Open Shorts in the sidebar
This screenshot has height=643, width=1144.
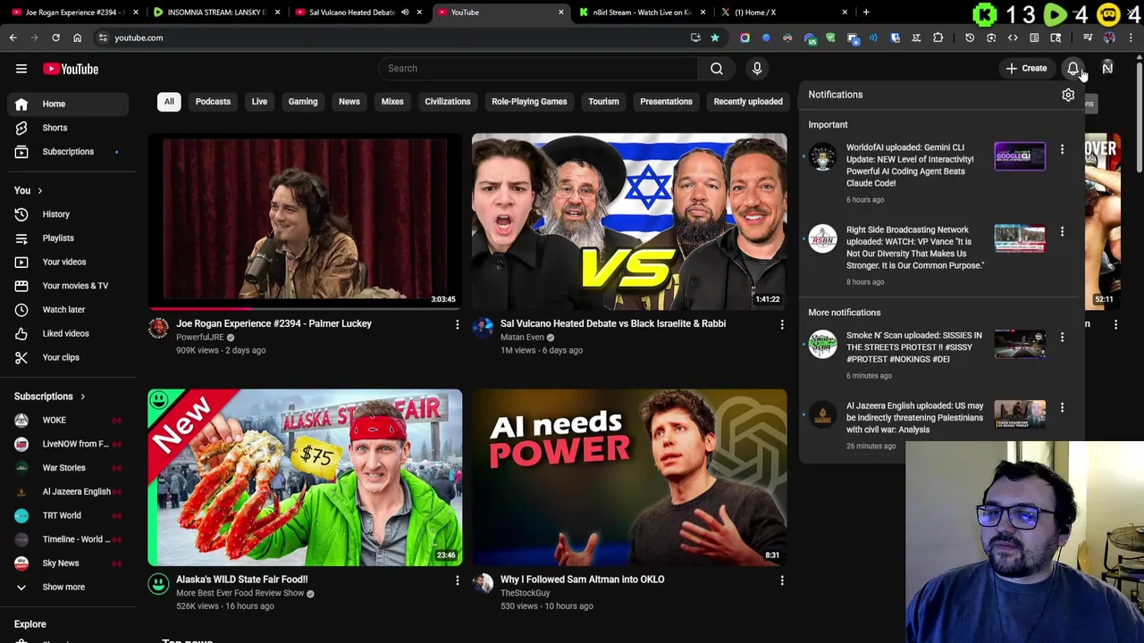68,128
